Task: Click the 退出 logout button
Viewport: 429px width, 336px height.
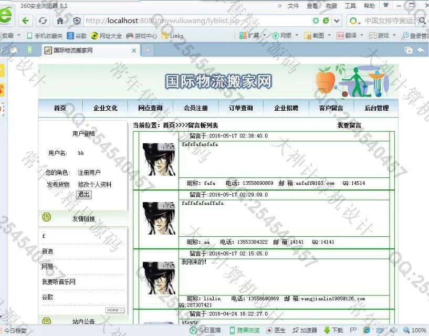Action: click(83, 195)
